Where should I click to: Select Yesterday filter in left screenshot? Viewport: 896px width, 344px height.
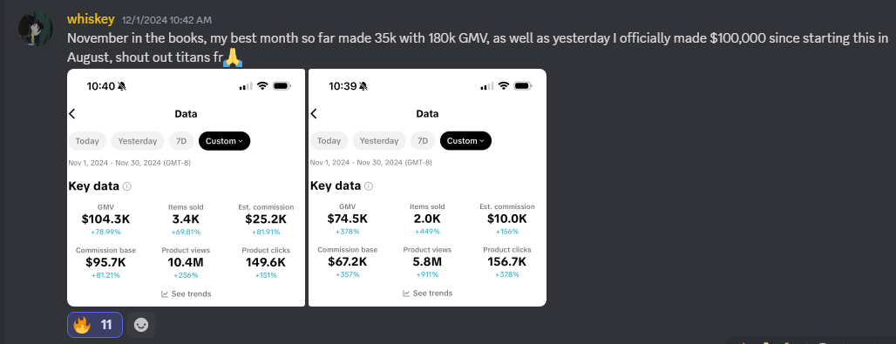point(138,140)
